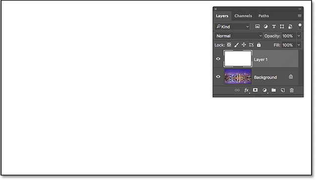Expand the Opacity slider arrow
Image resolution: width=316 pixels, height=180 pixels.
coord(299,36)
